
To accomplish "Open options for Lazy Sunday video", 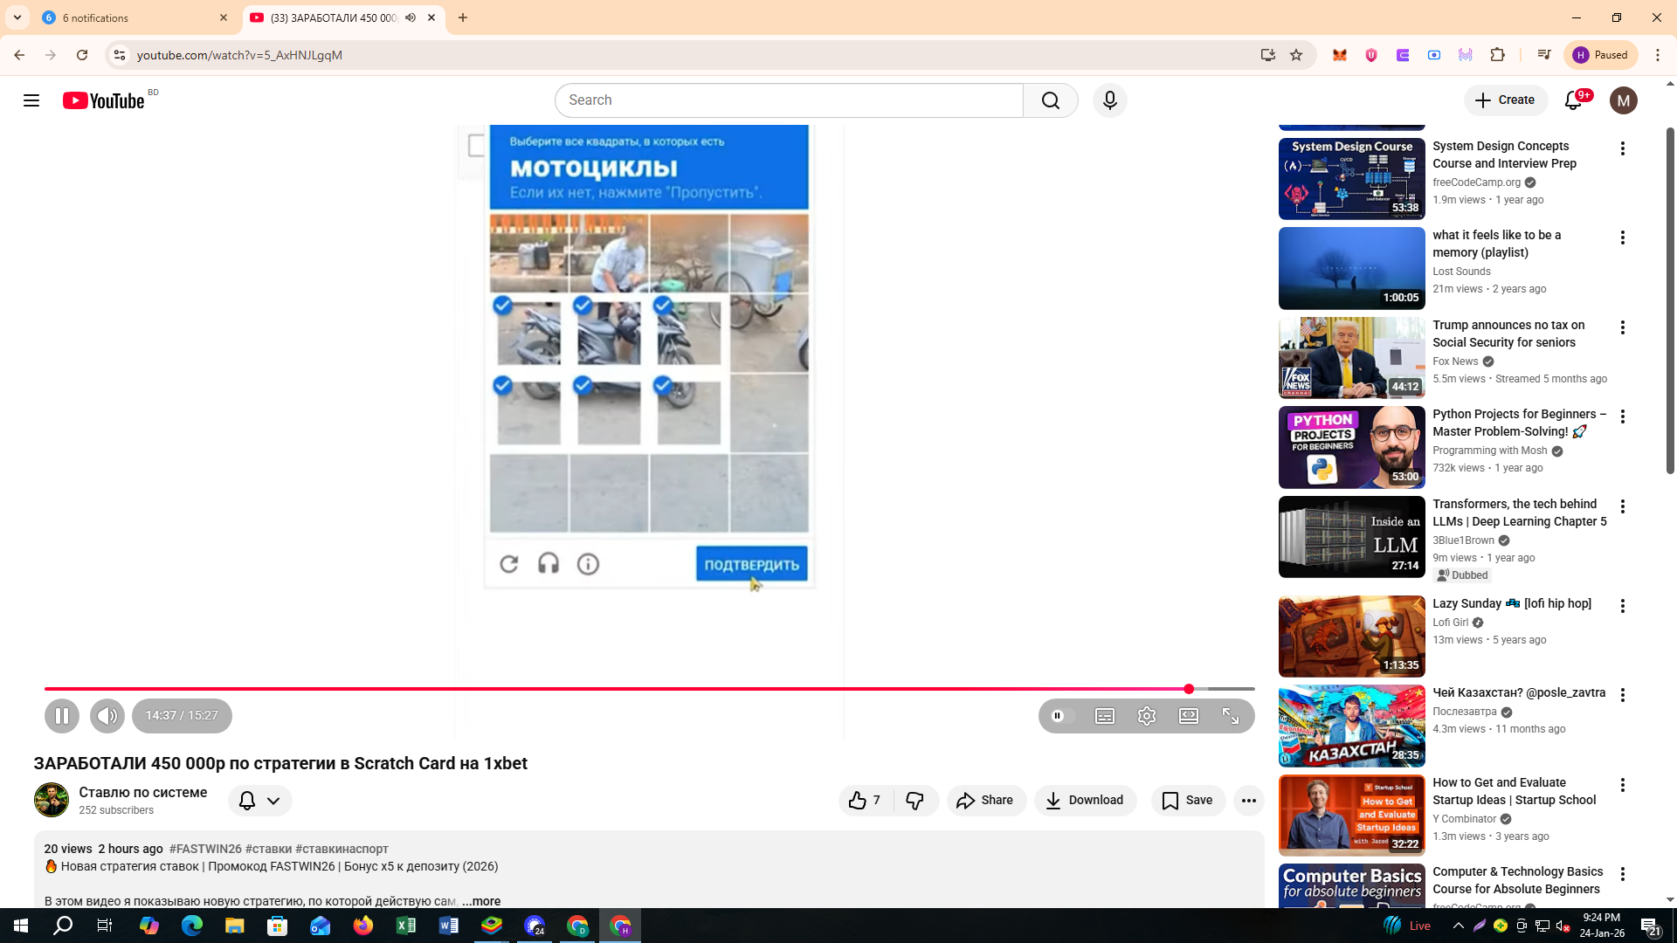I will coord(1623,606).
